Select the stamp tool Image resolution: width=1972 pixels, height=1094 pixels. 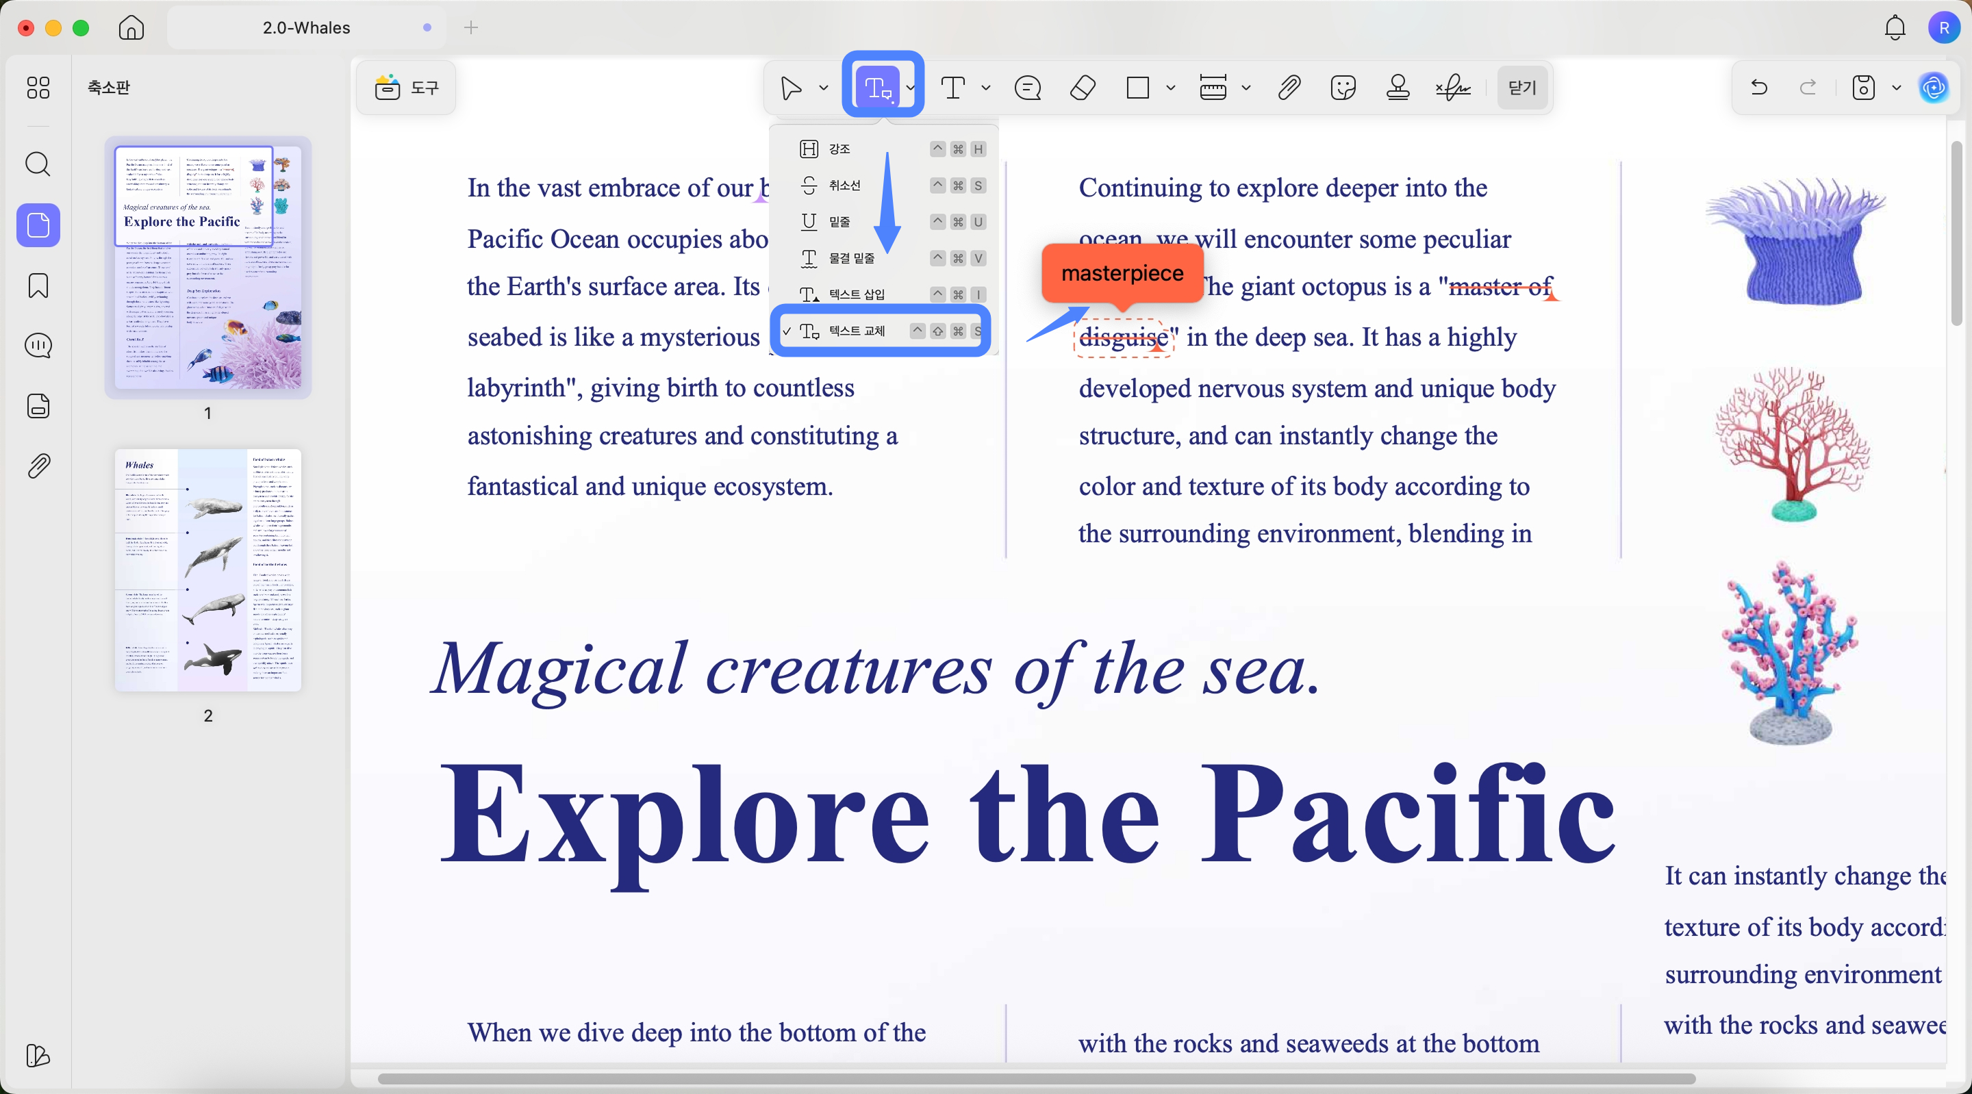[x=1399, y=88]
